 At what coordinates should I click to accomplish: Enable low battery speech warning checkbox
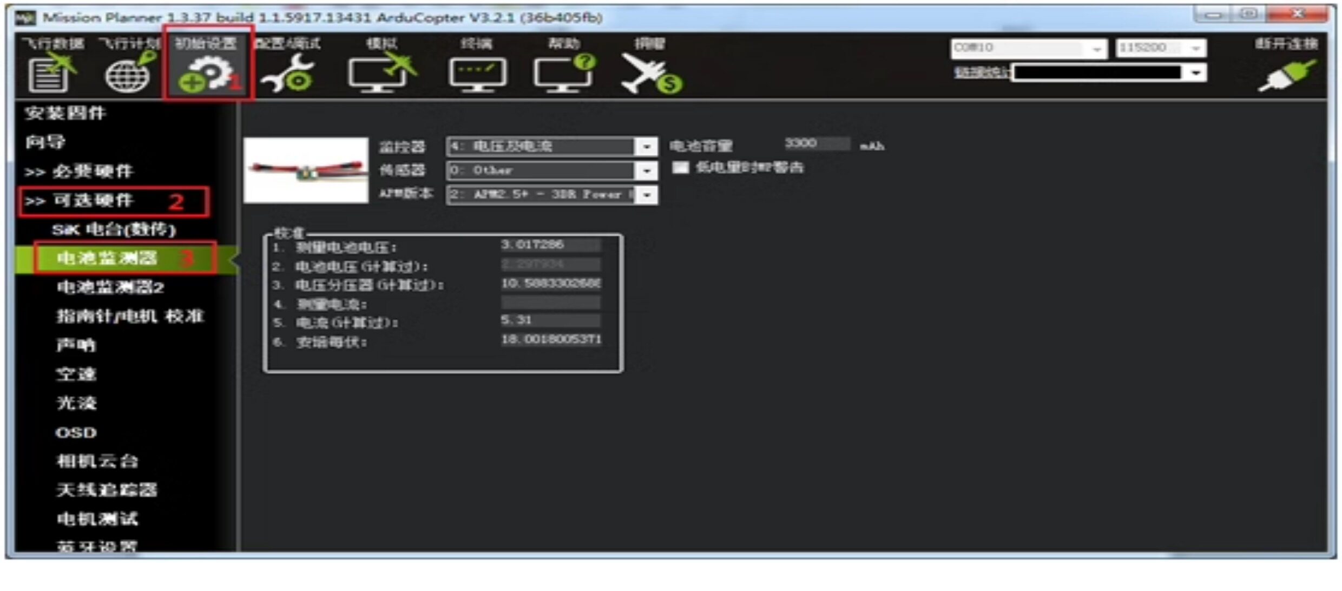coord(680,167)
